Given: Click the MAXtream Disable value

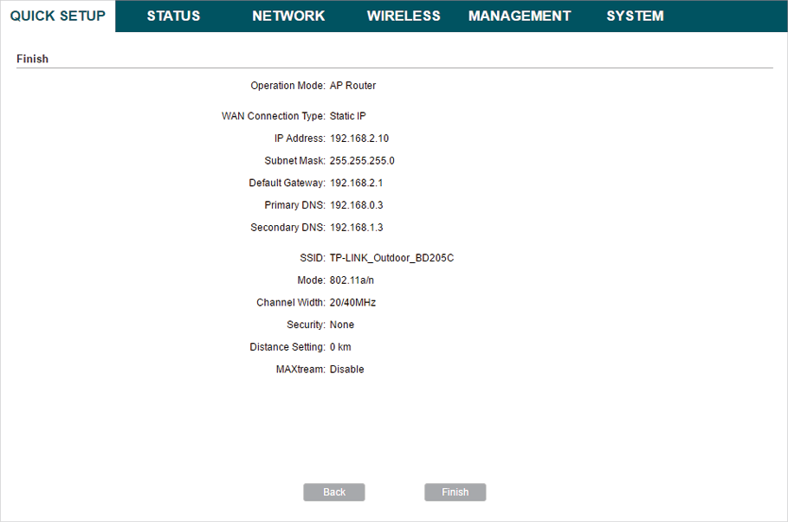Looking at the screenshot, I should coord(346,370).
